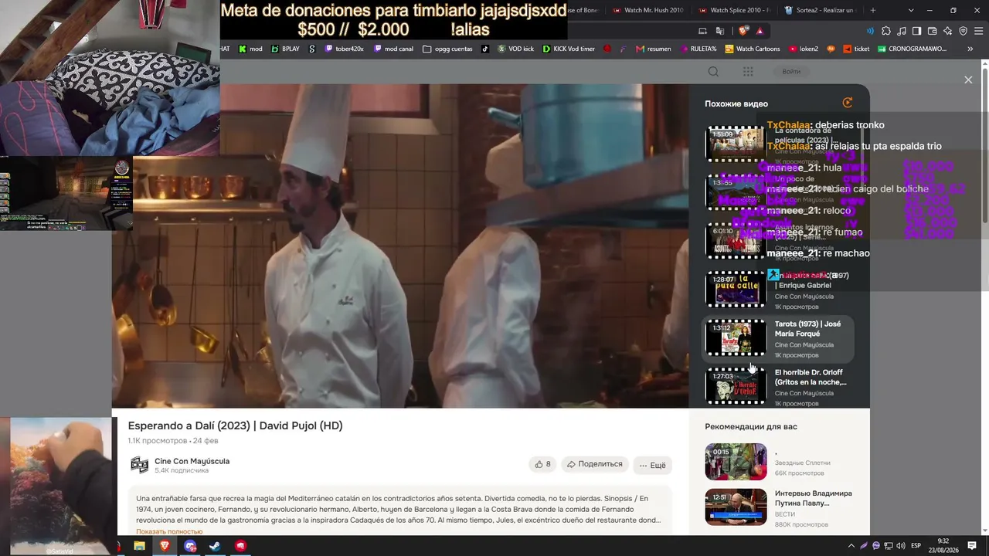The height and width of the screenshot is (556, 989).
Task: Expand description with Показать полностью
Action: click(x=169, y=531)
